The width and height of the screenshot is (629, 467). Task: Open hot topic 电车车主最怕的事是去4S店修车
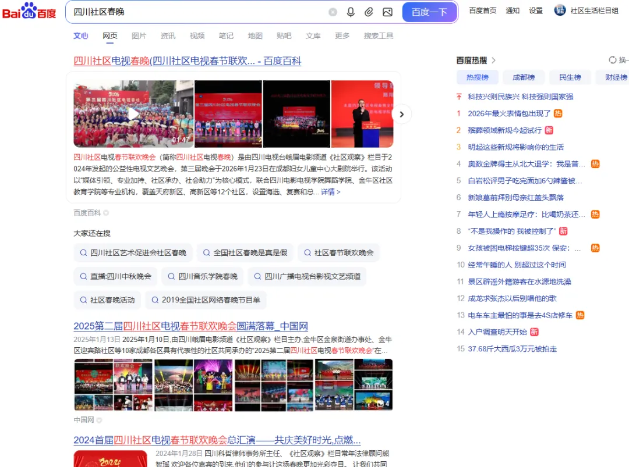[520, 315]
